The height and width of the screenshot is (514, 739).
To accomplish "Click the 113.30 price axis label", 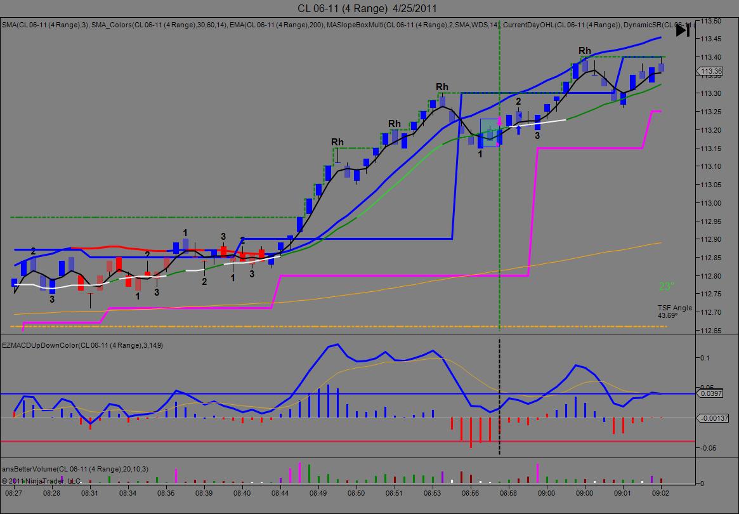I will pos(710,93).
